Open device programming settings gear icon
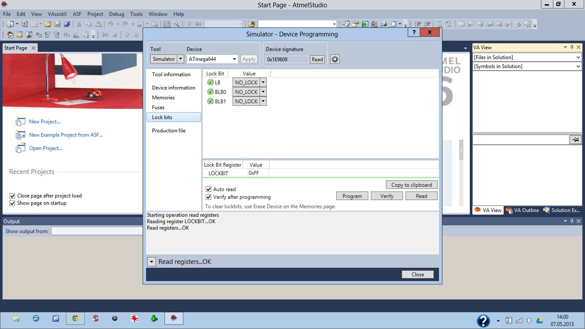 (x=335, y=59)
